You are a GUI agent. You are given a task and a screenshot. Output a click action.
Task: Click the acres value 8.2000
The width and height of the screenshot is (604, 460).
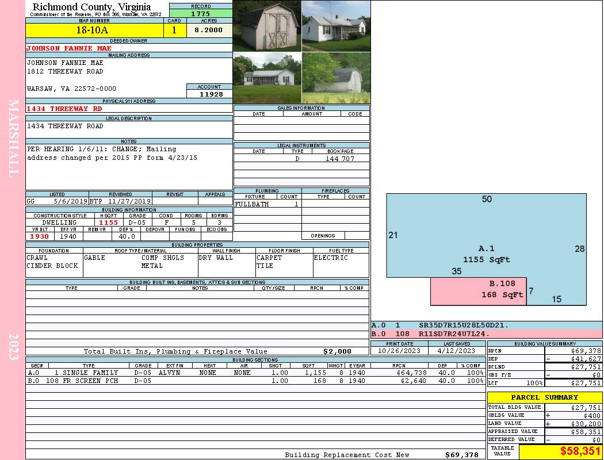tap(209, 30)
